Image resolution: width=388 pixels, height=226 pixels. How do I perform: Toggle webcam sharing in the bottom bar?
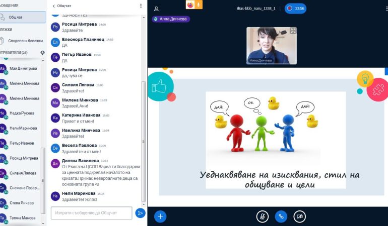click(299, 216)
